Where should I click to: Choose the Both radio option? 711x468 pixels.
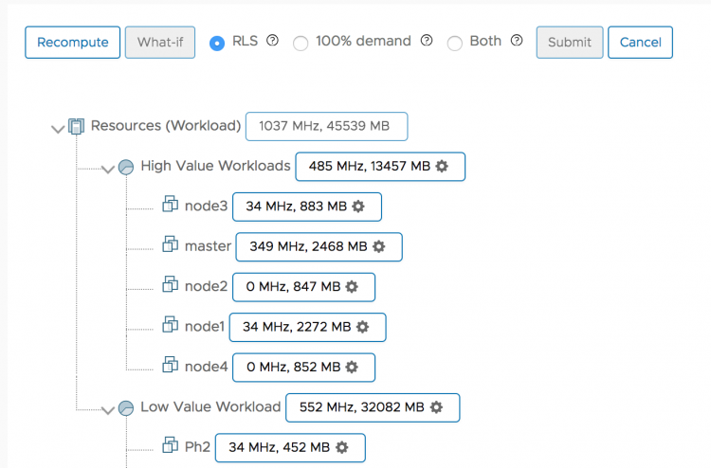pos(455,43)
